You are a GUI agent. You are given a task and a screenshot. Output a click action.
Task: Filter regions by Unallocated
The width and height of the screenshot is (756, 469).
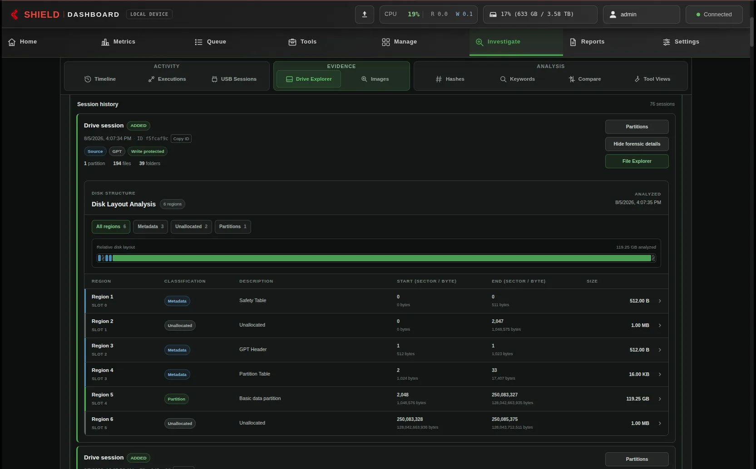click(x=191, y=226)
